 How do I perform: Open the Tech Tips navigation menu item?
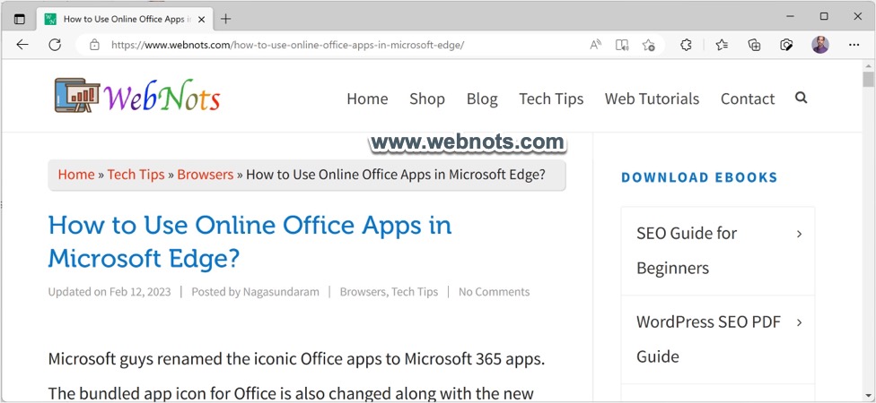(551, 99)
